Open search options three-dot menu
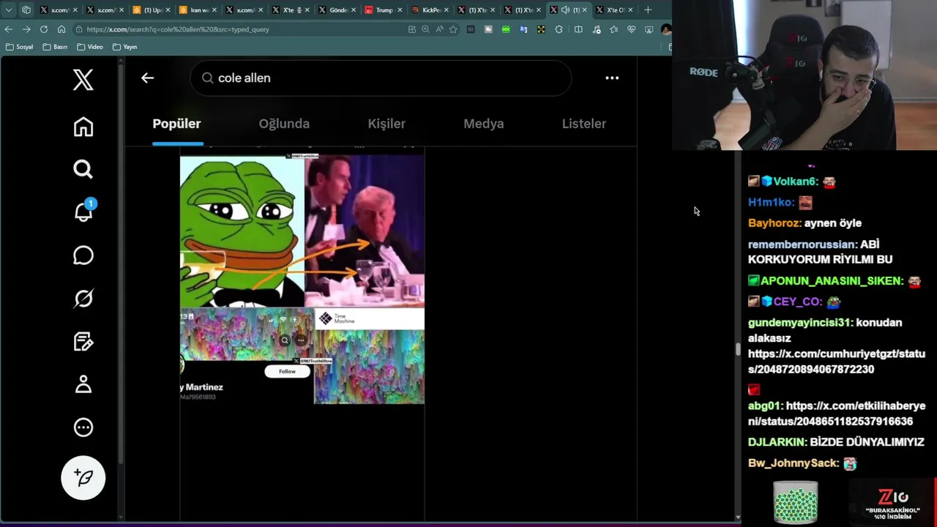The image size is (937, 527). 612,78
